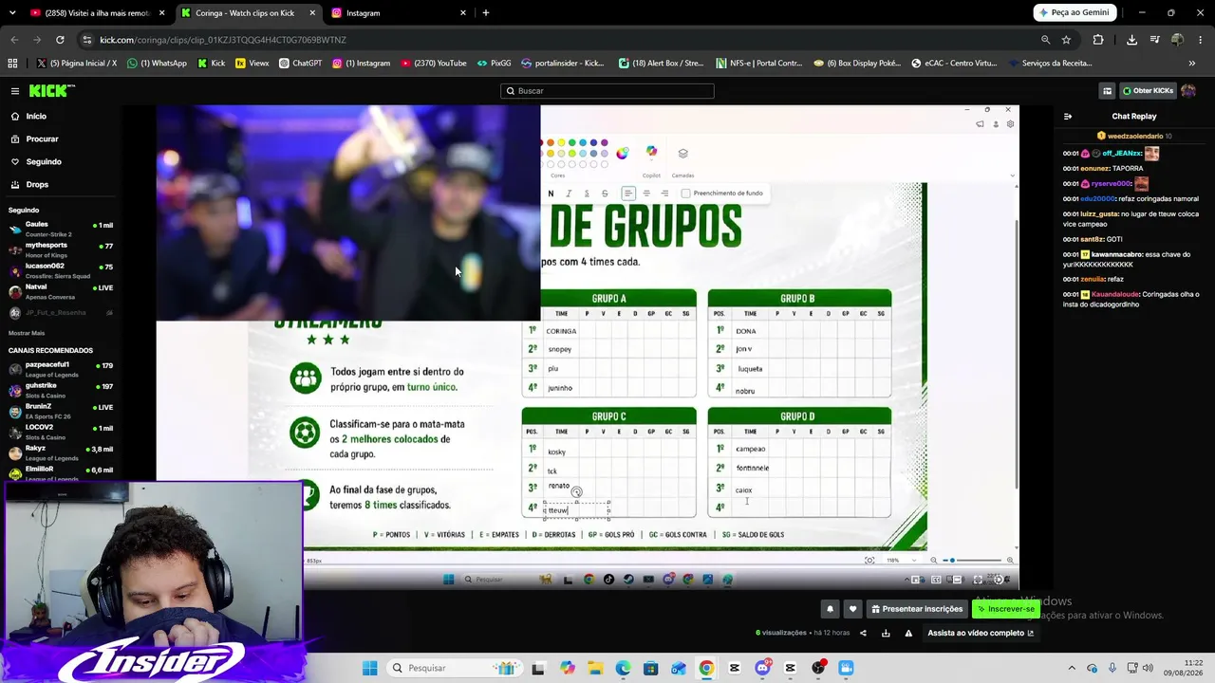Show hidden system tray icons
Screen dimensions: 1215x683
coord(1072,668)
